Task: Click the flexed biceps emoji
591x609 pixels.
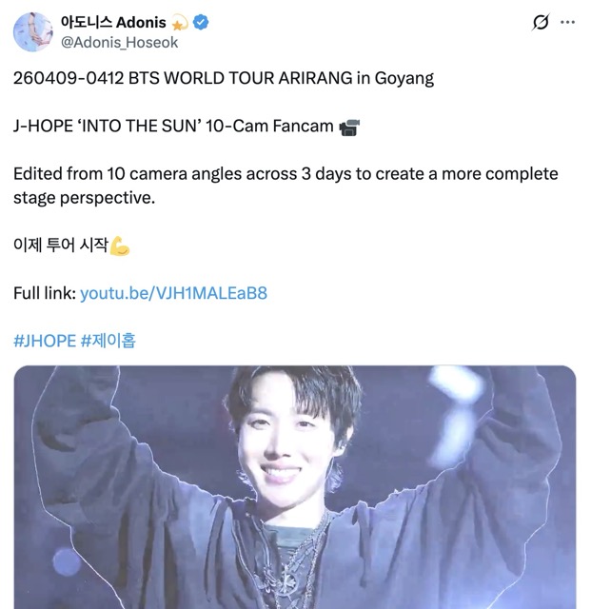Action: 120,246
